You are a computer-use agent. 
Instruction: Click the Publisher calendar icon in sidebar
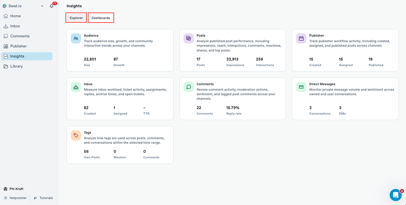click(x=6, y=46)
